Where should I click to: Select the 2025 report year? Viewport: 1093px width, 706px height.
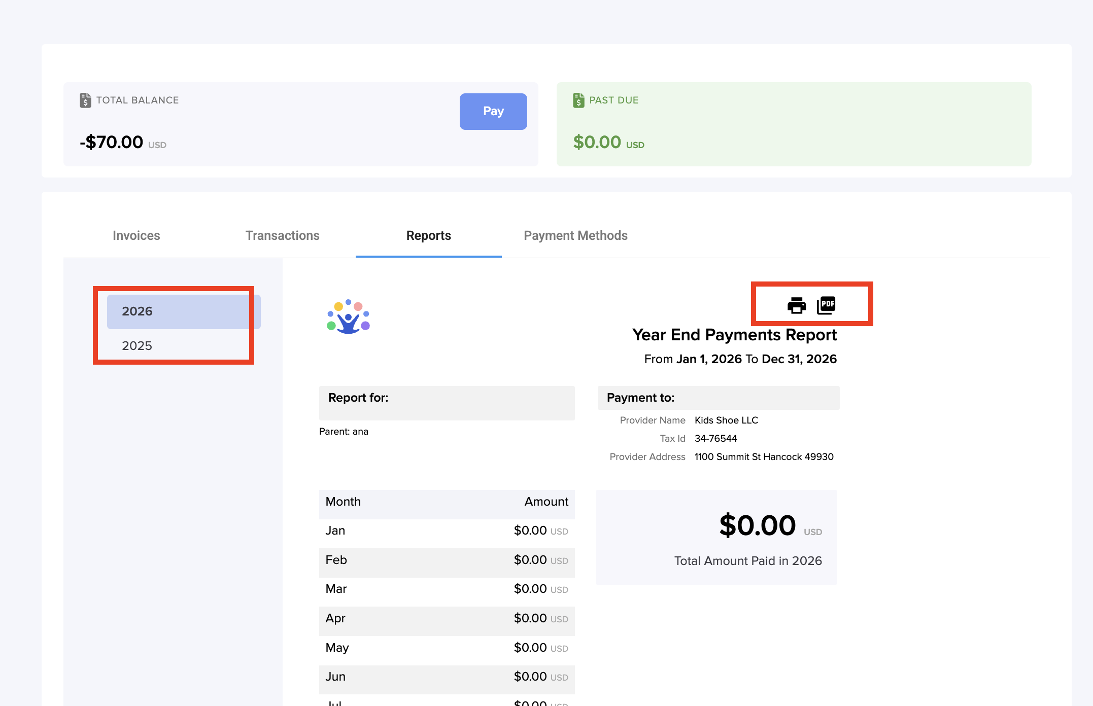[x=137, y=346]
